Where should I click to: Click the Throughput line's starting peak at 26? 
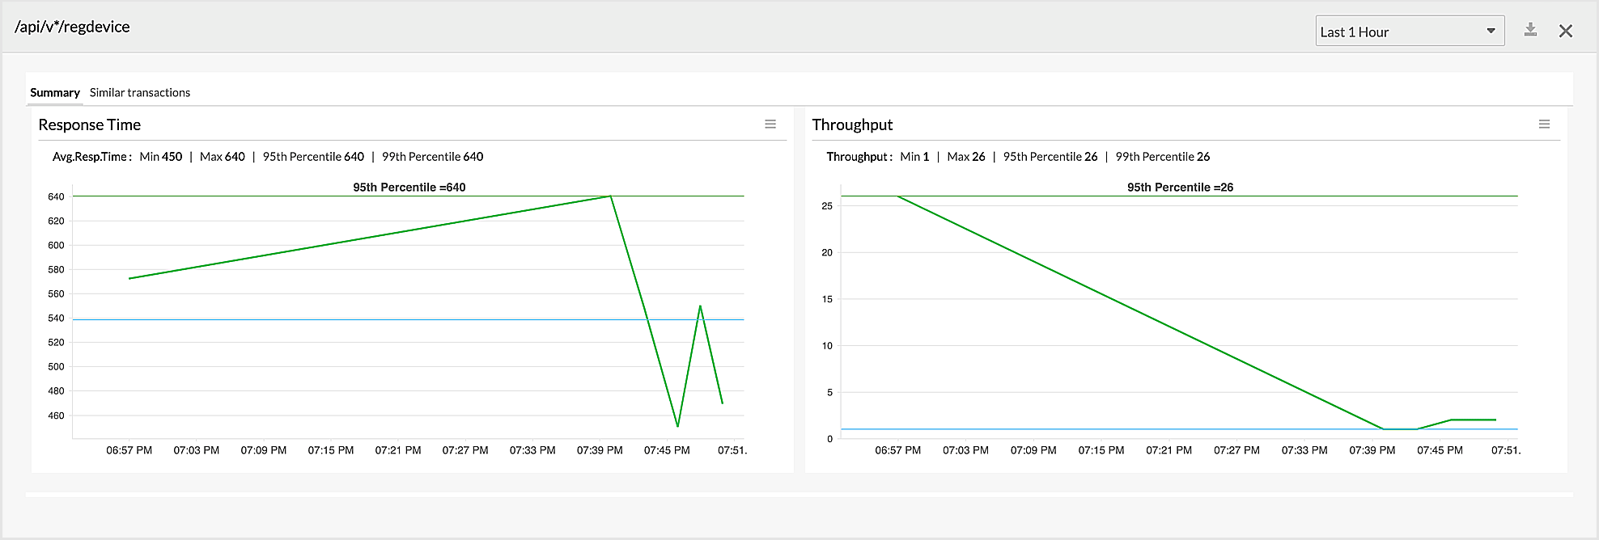click(897, 196)
